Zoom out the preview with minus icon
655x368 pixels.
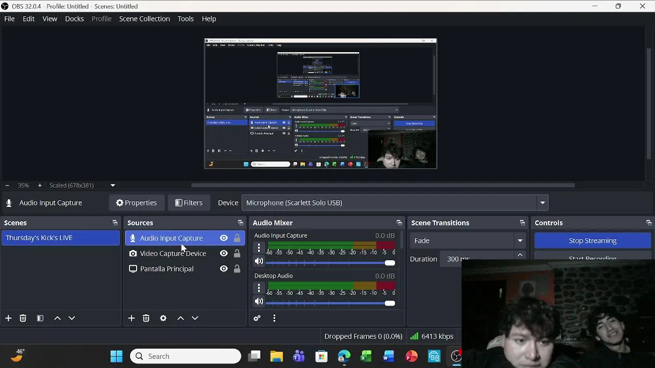[x=7, y=186]
